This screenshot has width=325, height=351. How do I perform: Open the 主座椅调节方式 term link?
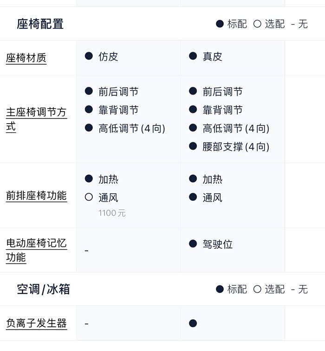coord(36,119)
